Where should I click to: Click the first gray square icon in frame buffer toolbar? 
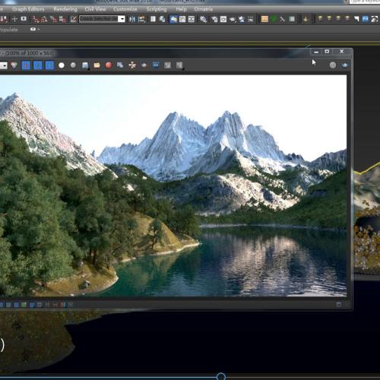pos(167,65)
